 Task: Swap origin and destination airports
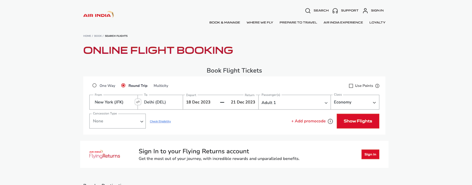click(138, 102)
